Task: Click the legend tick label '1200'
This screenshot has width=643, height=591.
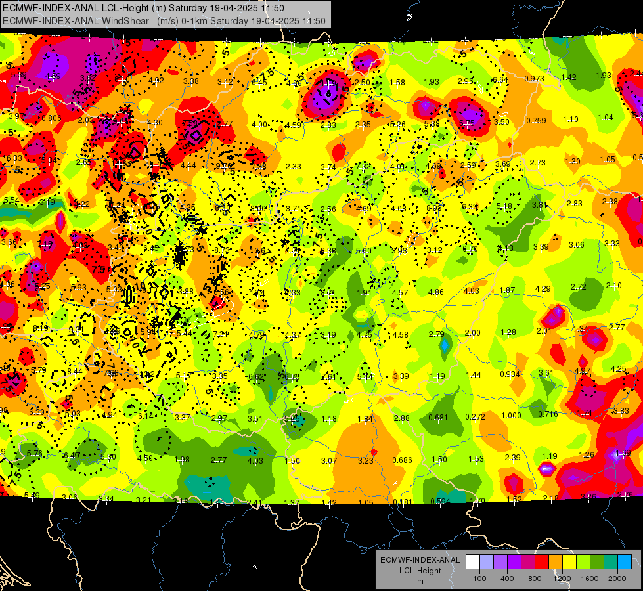Action: point(562,579)
